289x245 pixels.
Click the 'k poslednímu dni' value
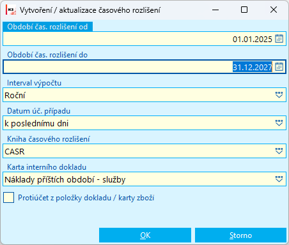point(144,123)
